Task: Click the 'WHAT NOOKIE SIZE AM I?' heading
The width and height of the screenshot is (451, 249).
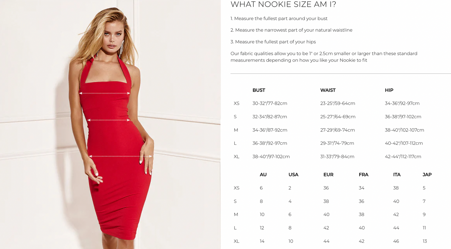Action: coord(283,4)
